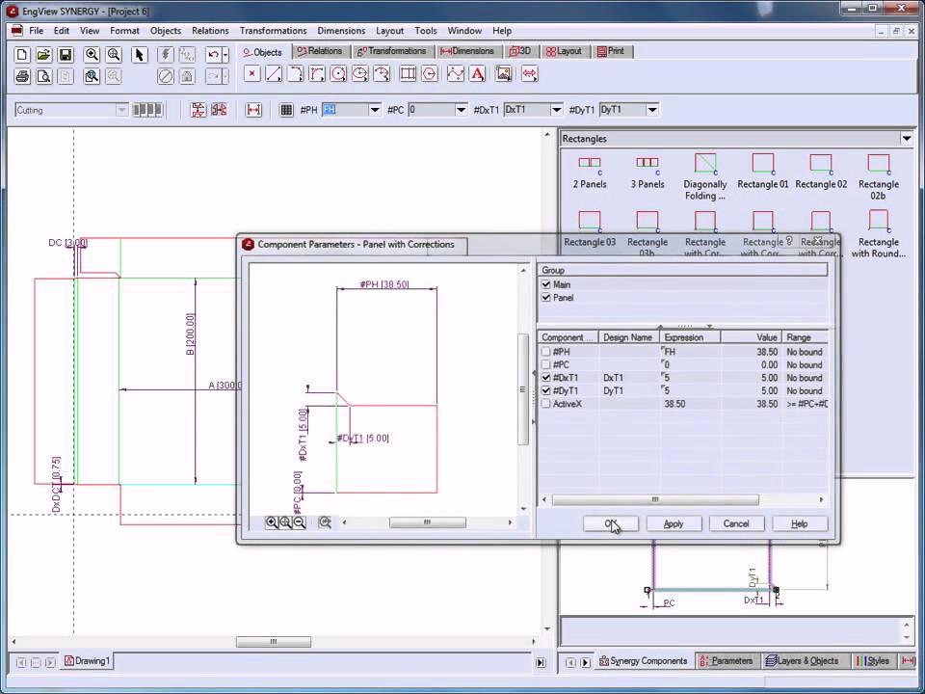
Task: Open the Layout menu
Action: pos(389,31)
